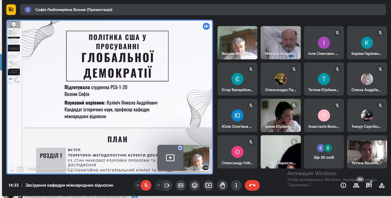
Task: Open the activities panel
Action: (x=382, y=185)
